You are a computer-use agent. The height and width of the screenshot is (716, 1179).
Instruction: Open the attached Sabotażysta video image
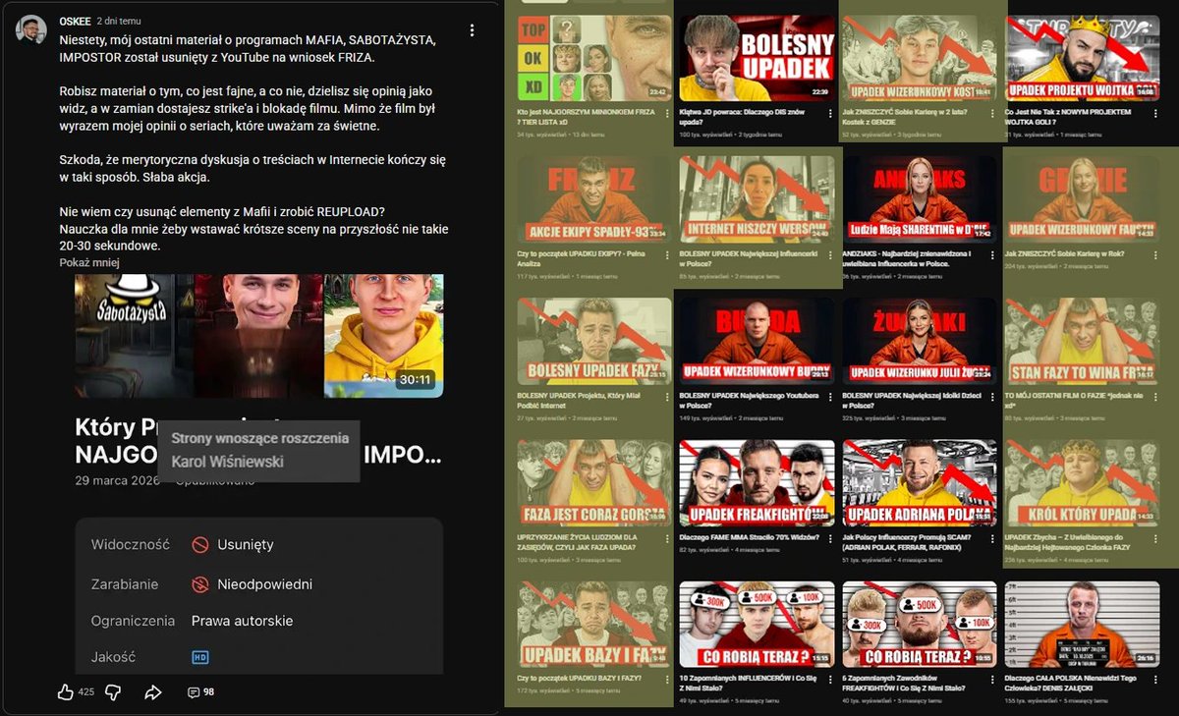tap(259, 335)
